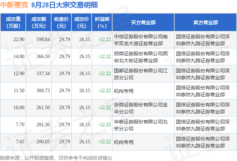Click 29.79 closing price in 12.90 row
The image size is (237, 161).
[x=64, y=73]
